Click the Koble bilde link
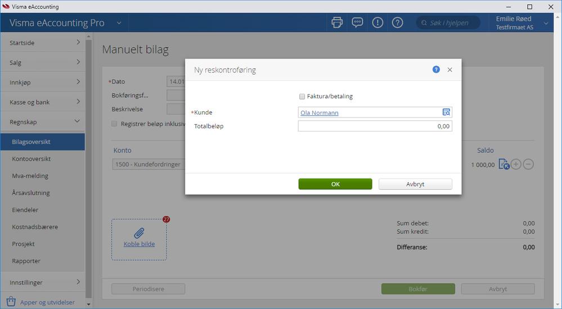Screen dimensions: 562x309 (x=139, y=244)
